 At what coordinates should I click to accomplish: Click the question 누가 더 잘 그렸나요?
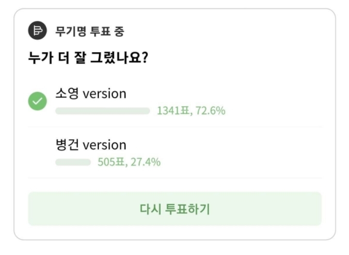[88, 59]
